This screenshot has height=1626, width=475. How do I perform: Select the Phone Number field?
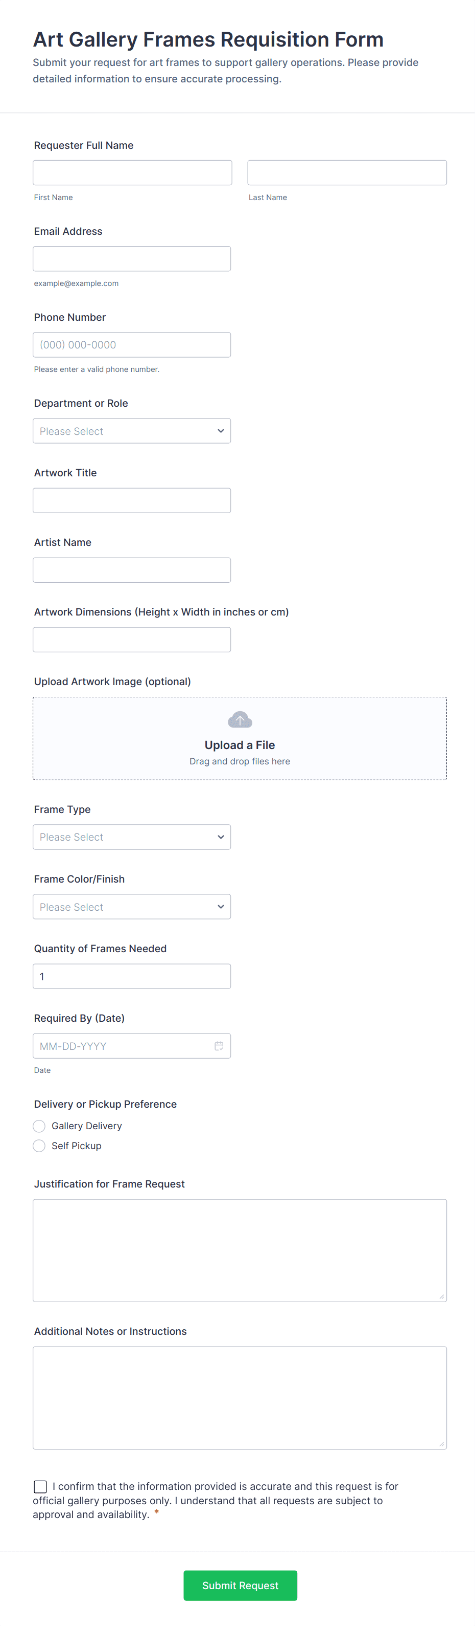[132, 345]
